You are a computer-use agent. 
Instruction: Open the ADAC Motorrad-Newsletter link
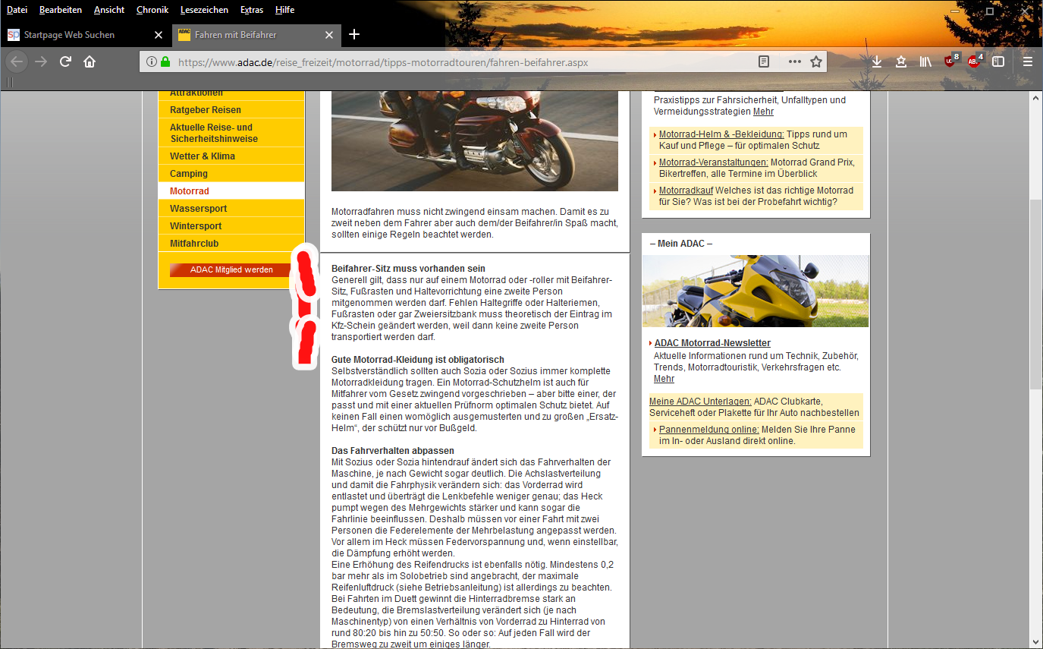coord(712,343)
